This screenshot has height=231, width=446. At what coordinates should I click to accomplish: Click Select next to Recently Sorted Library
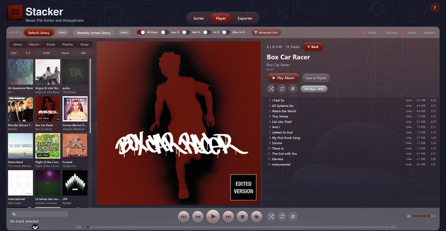[x=124, y=33]
